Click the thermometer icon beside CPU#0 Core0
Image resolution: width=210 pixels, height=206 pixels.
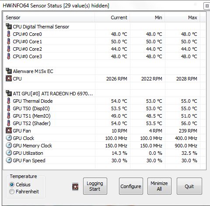9,34
